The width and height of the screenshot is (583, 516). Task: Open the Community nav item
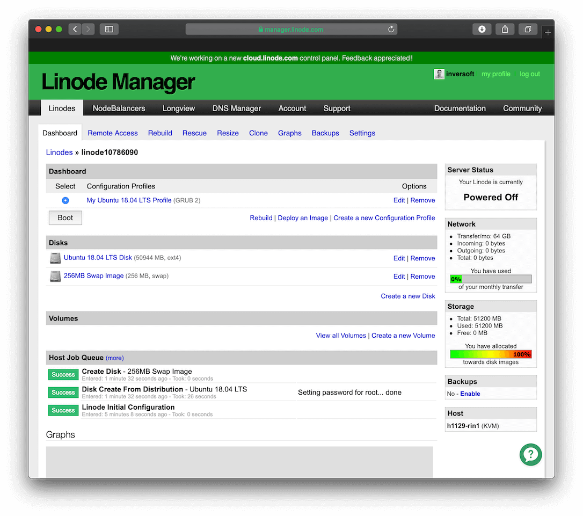click(x=522, y=108)
